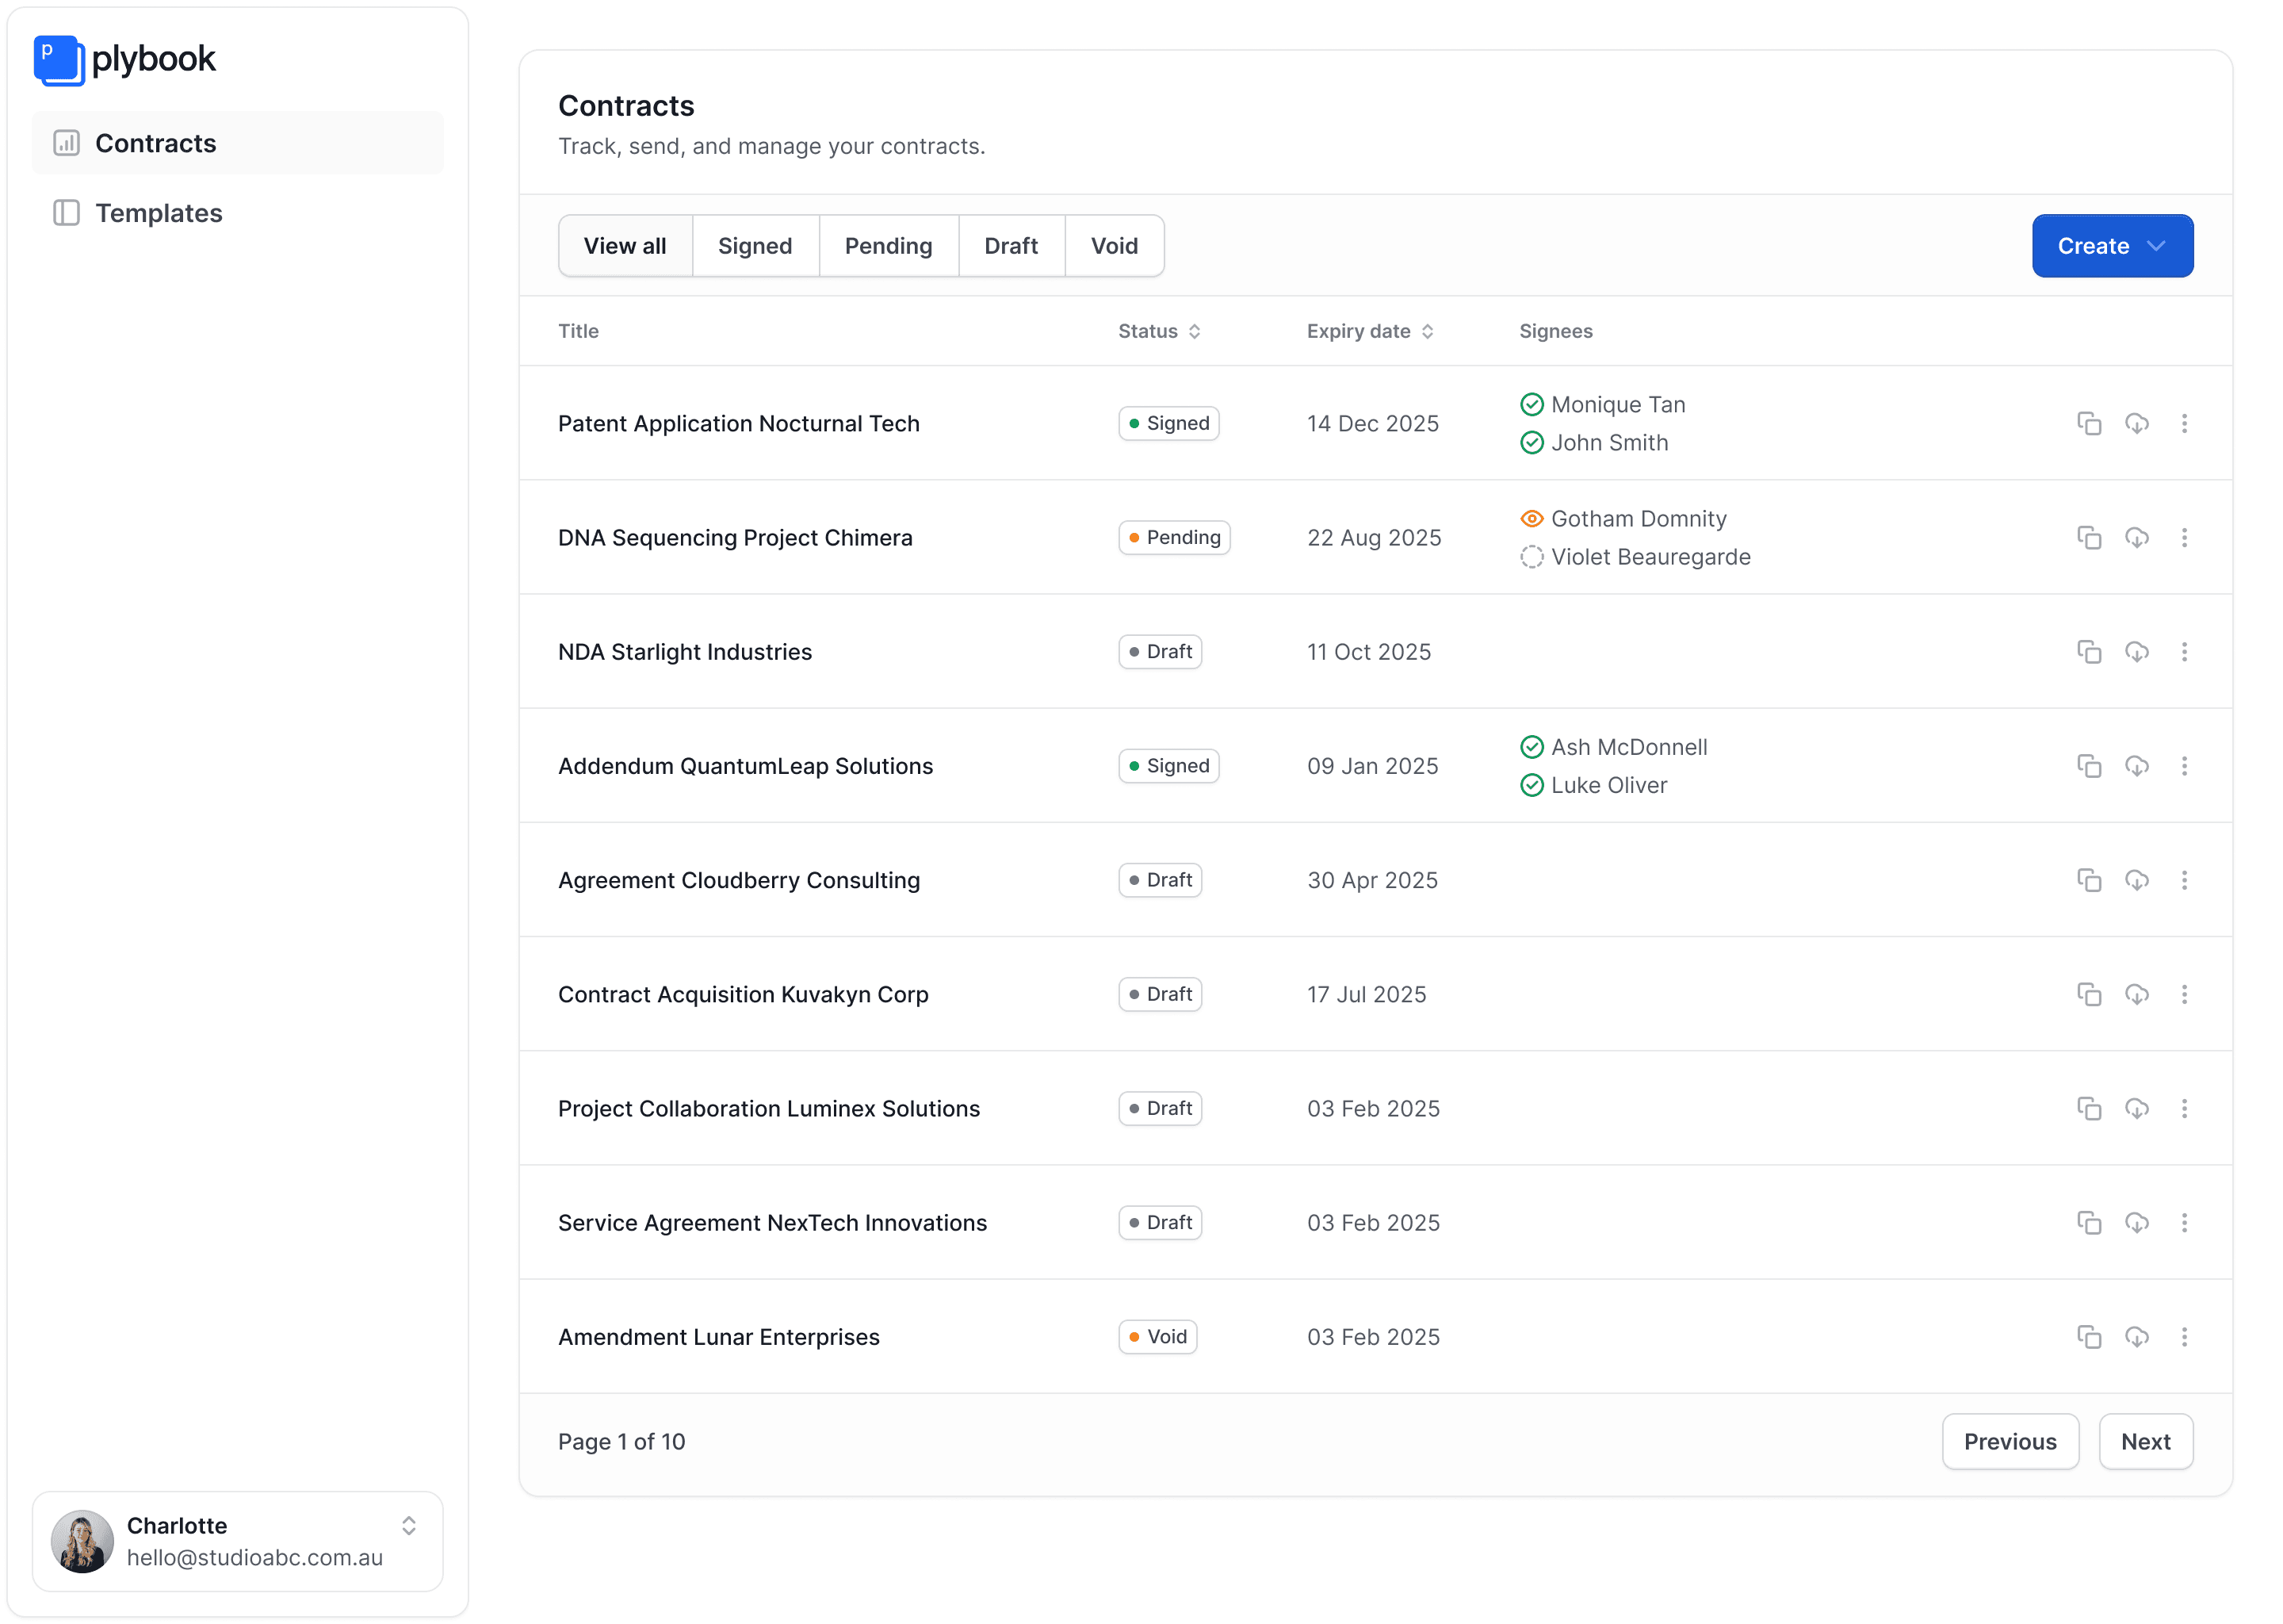Click the pending circle beside Violet Beauregarde
The width and height of the screenshot is (2283, 1624).
[x=1532, y=557]
